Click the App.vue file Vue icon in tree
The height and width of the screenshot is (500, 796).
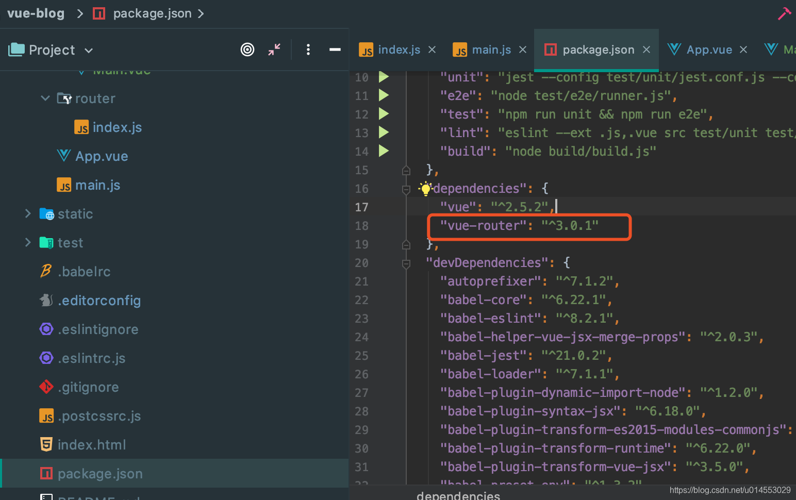[64, 156]
